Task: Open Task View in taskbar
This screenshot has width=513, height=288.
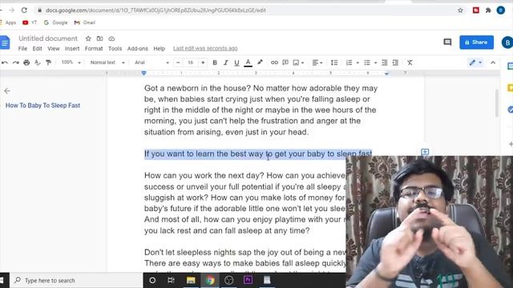Action: (171, 280)
